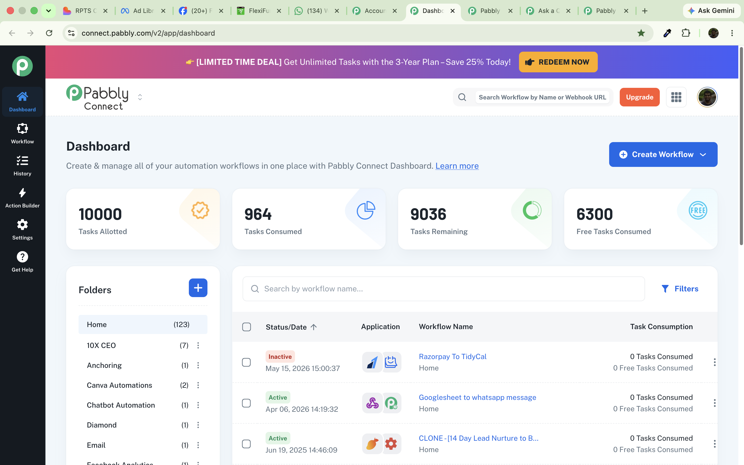Viewport: 744px width, 465px height.
Task: Open options menu for Canva Automations folder
Action: click(x=198, y=385)
